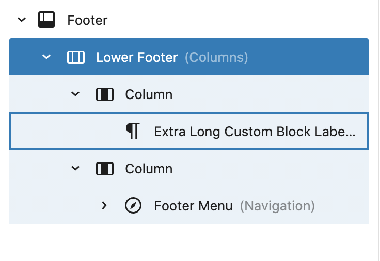Click the second Column block icon
The width and height of the screenshot is (380, 261).
tap(104, 169)
